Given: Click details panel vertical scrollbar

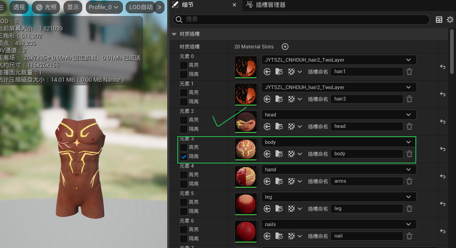Looking at the screenshot, I should (451, 51).
